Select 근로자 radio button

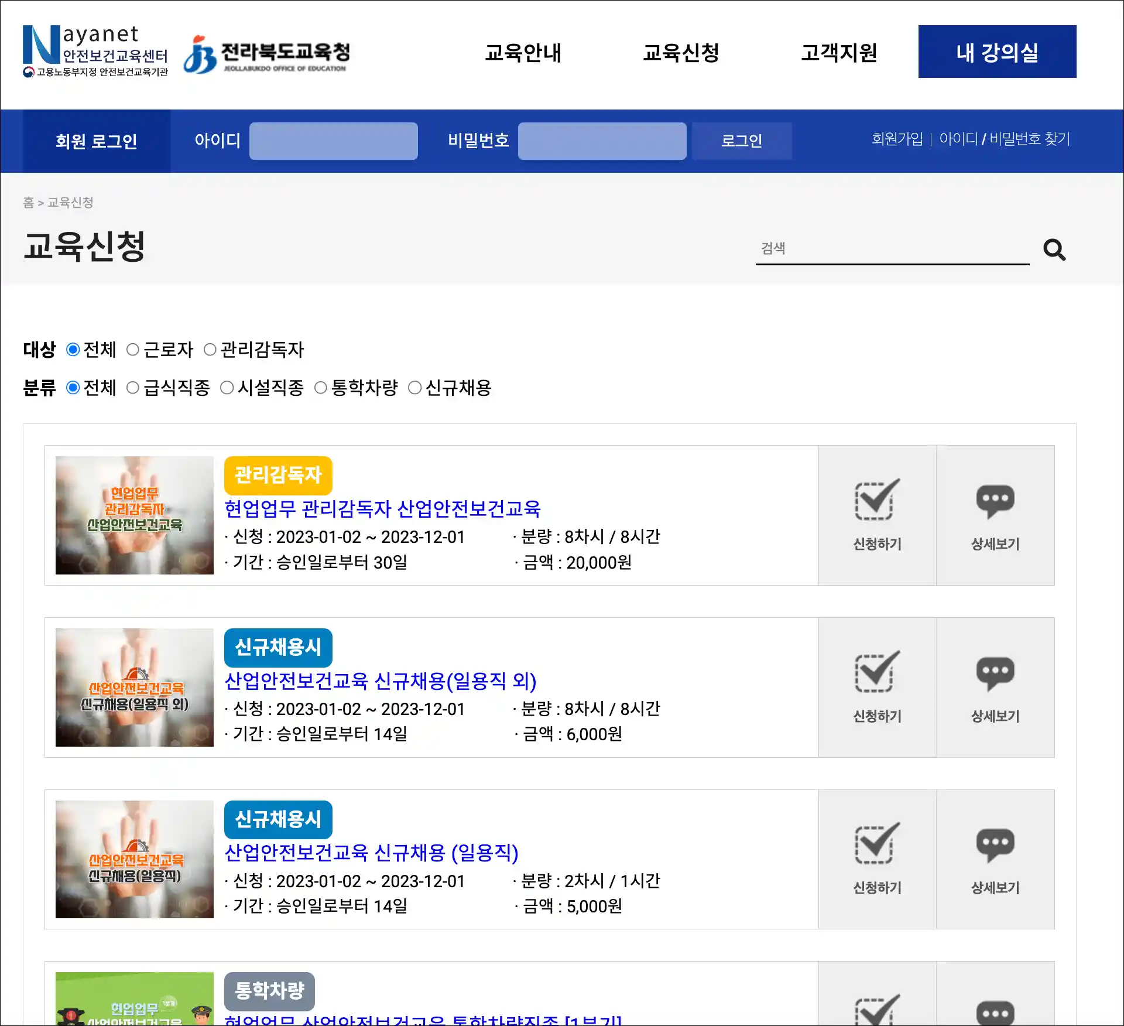(133, 350)
